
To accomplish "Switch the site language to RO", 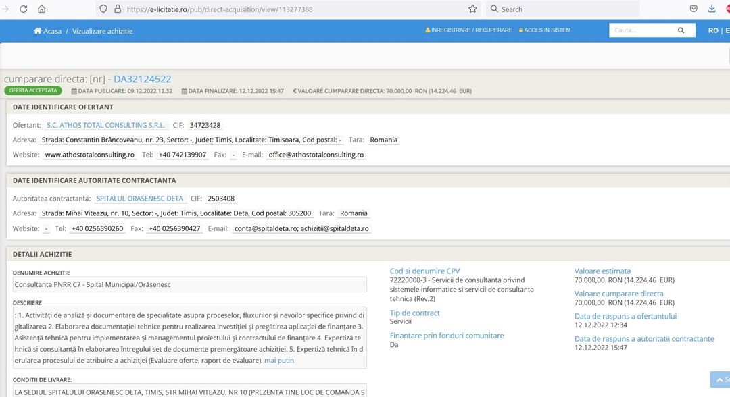I will 713,30.
